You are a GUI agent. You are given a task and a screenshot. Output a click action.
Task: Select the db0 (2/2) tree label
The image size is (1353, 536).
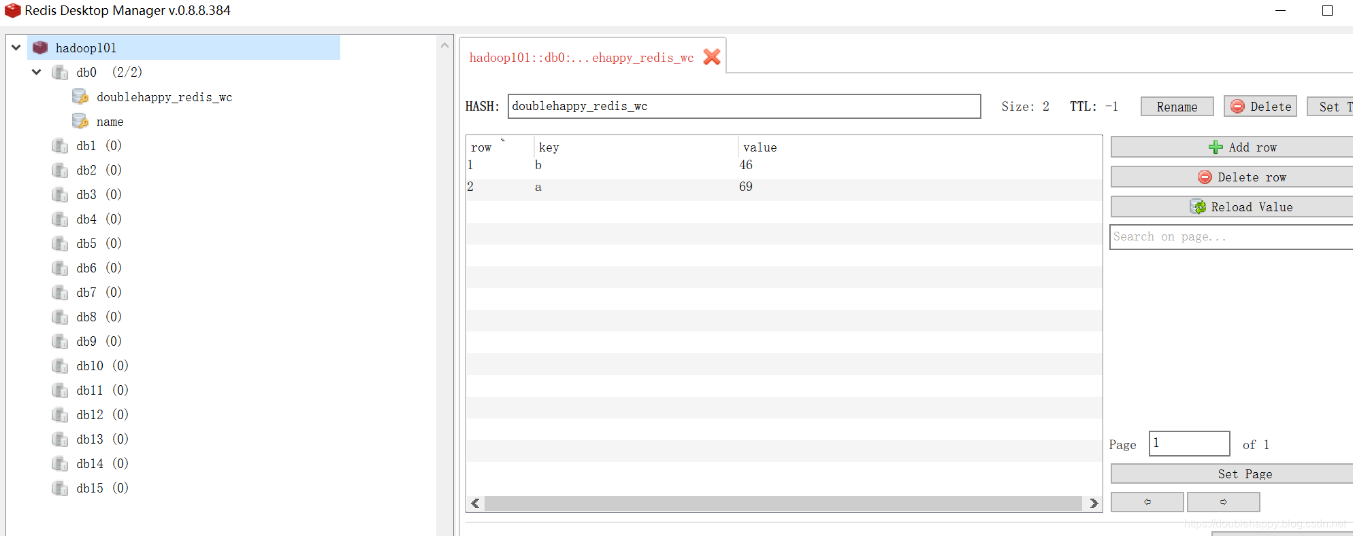[109, 72]
